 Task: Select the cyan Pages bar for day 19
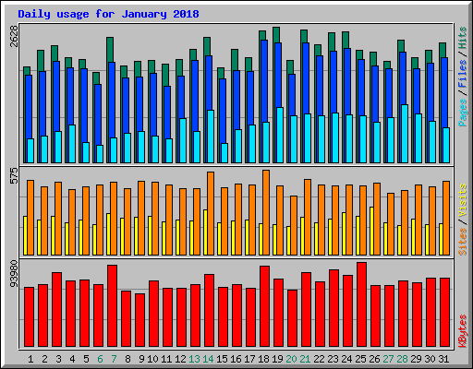(280, 136)
